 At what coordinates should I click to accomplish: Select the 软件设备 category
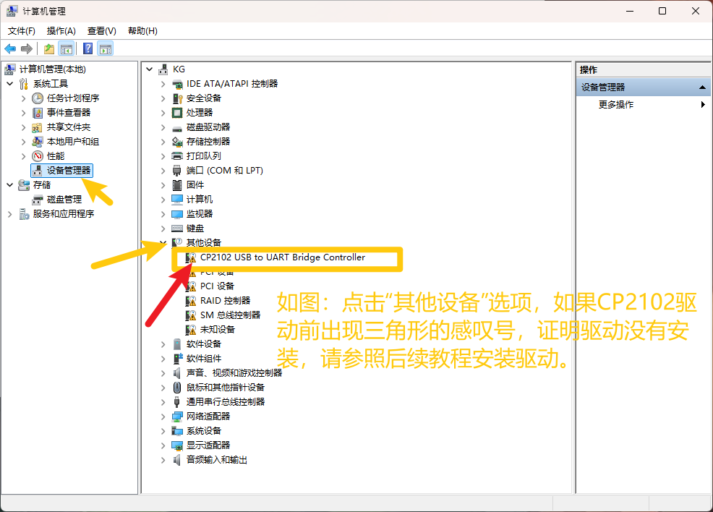204,344
